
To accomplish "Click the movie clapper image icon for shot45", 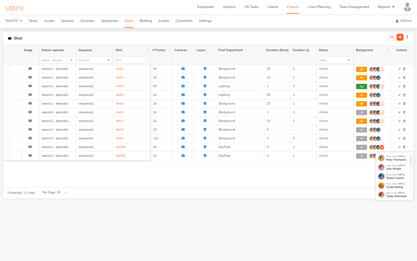I will point(30,146).
